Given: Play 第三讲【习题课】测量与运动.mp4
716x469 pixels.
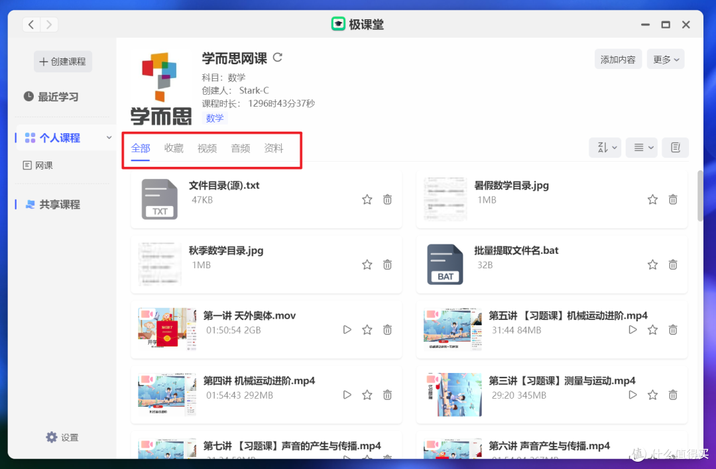Looking at the screenshot, I should point(632,395).
